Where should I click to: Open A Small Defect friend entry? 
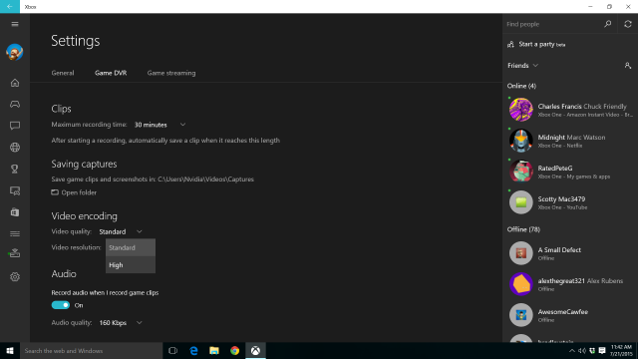(570, 253)
